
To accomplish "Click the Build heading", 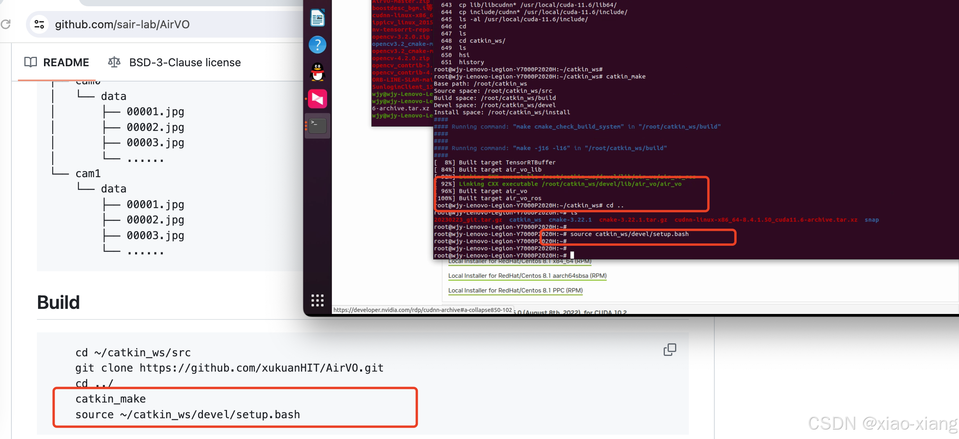I will (58, 302).
